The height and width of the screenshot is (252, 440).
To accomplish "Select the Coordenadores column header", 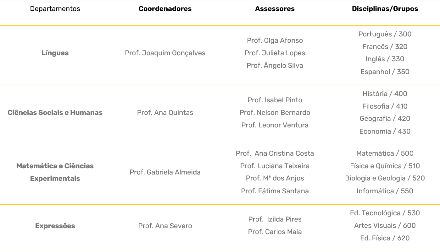I will coord(165,9).
